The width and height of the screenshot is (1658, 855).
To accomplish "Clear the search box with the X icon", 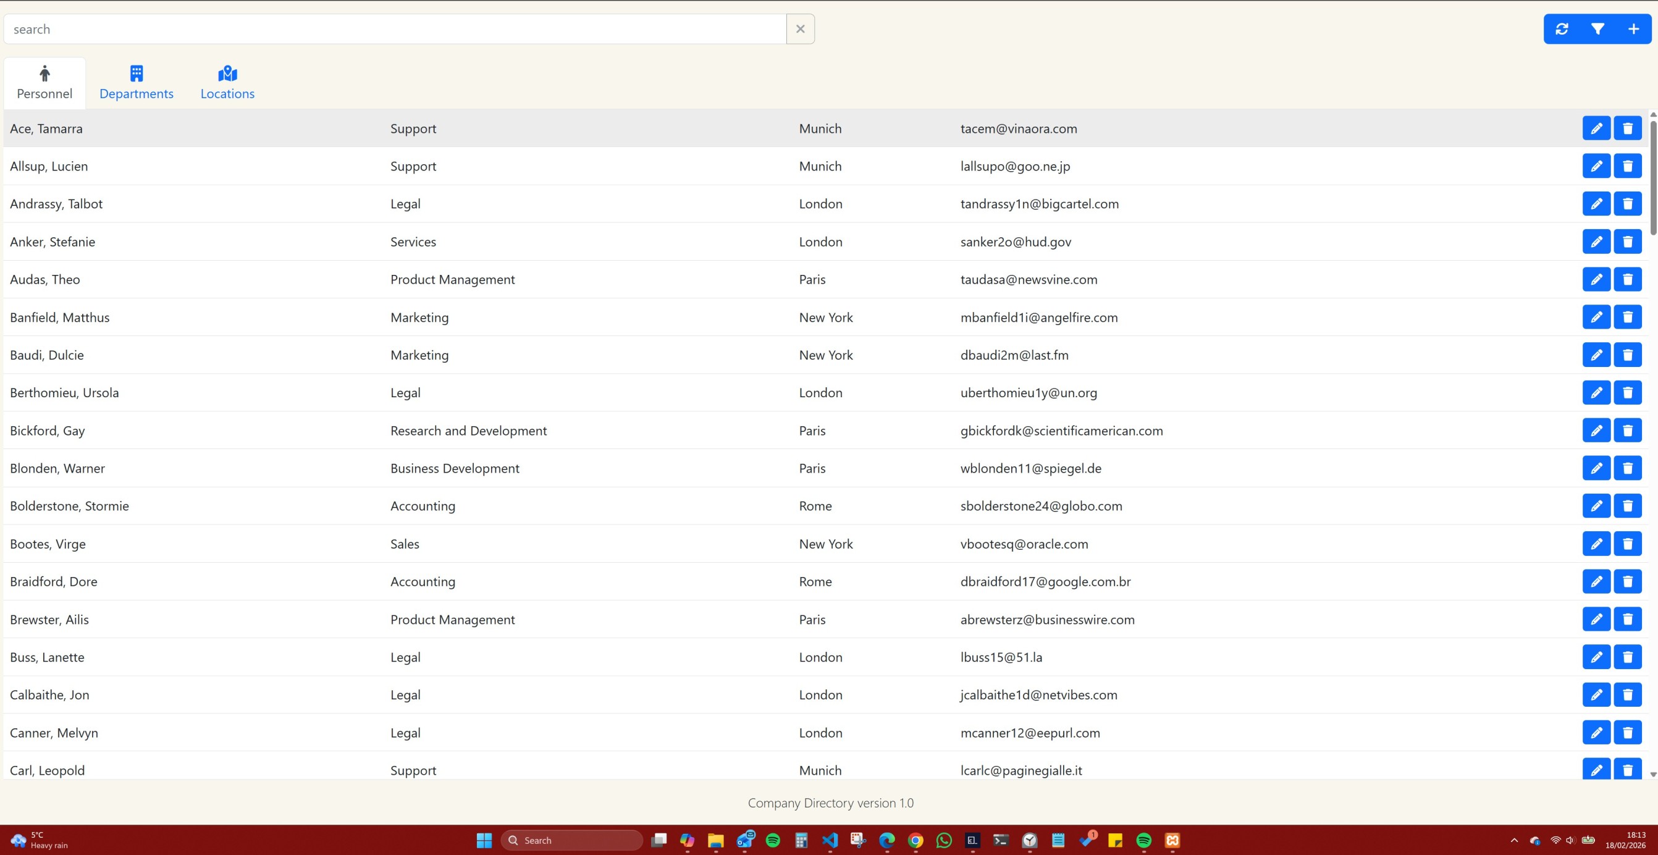I will point(800,28).
